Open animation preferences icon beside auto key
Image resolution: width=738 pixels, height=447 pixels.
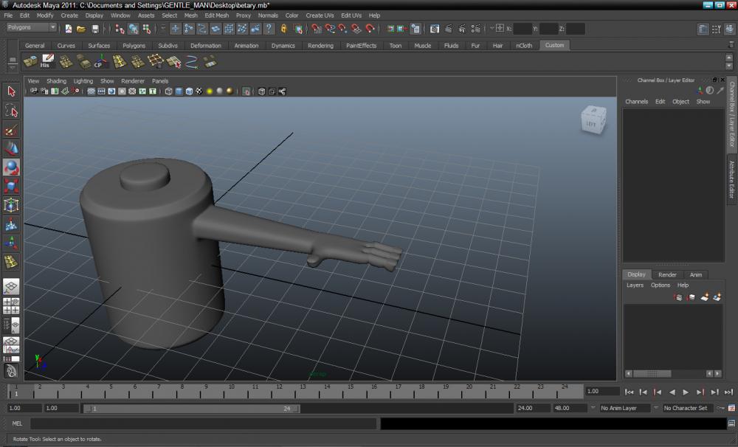pos(732,409)
